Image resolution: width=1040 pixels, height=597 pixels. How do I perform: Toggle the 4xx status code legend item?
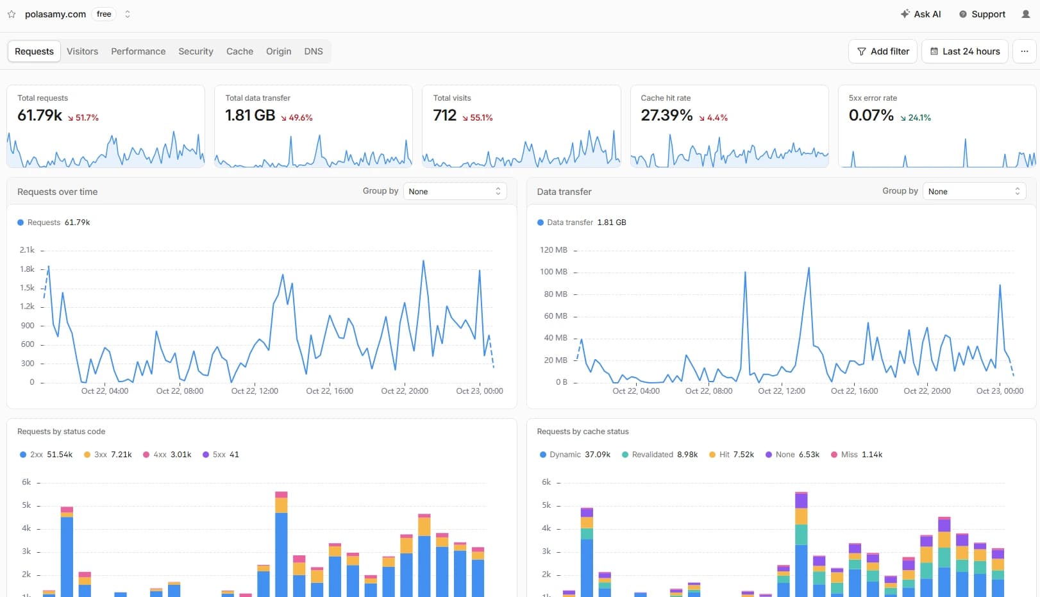click(x=167, y=455)
